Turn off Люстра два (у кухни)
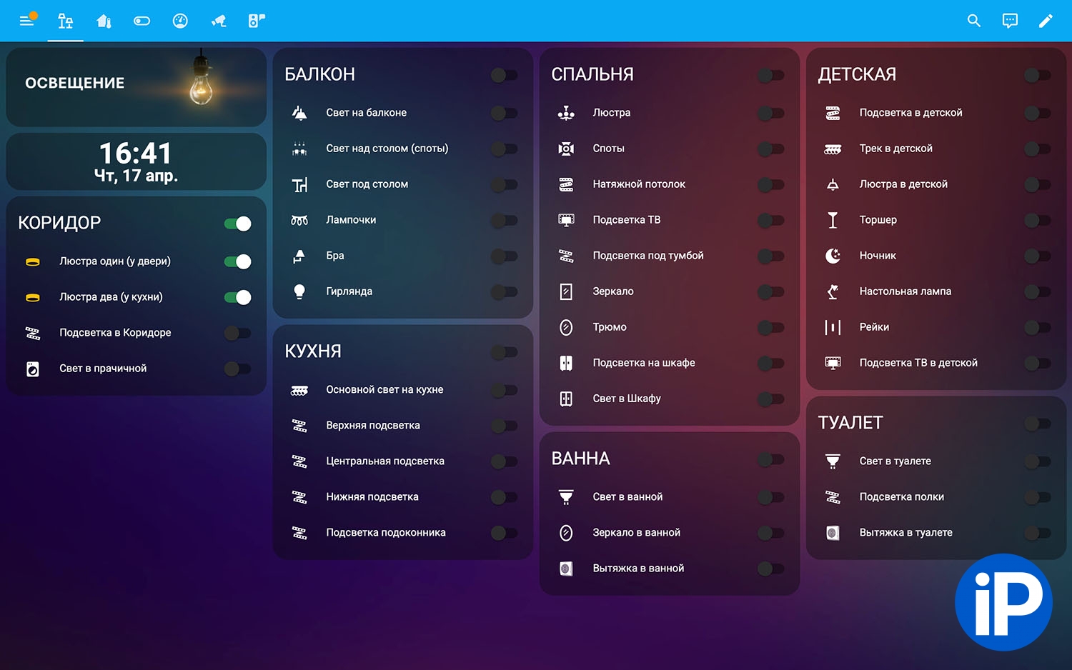This screenshot has width=1072, height=670. tap(237, 297)
